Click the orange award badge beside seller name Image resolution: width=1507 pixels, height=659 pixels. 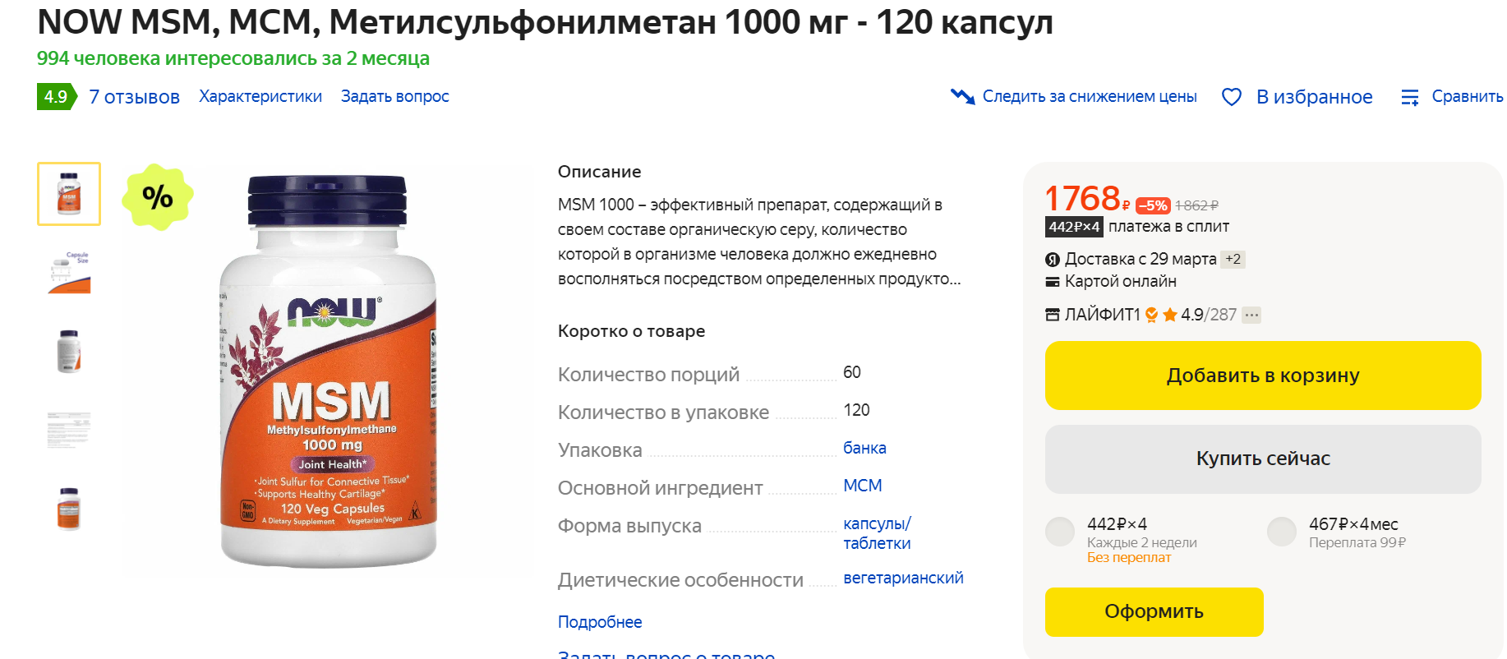click(x=1150, y=315)
